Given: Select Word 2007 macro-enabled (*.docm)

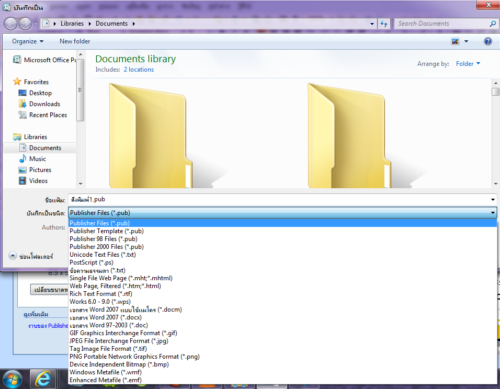Looking at the screenshot, I should 282,310.
